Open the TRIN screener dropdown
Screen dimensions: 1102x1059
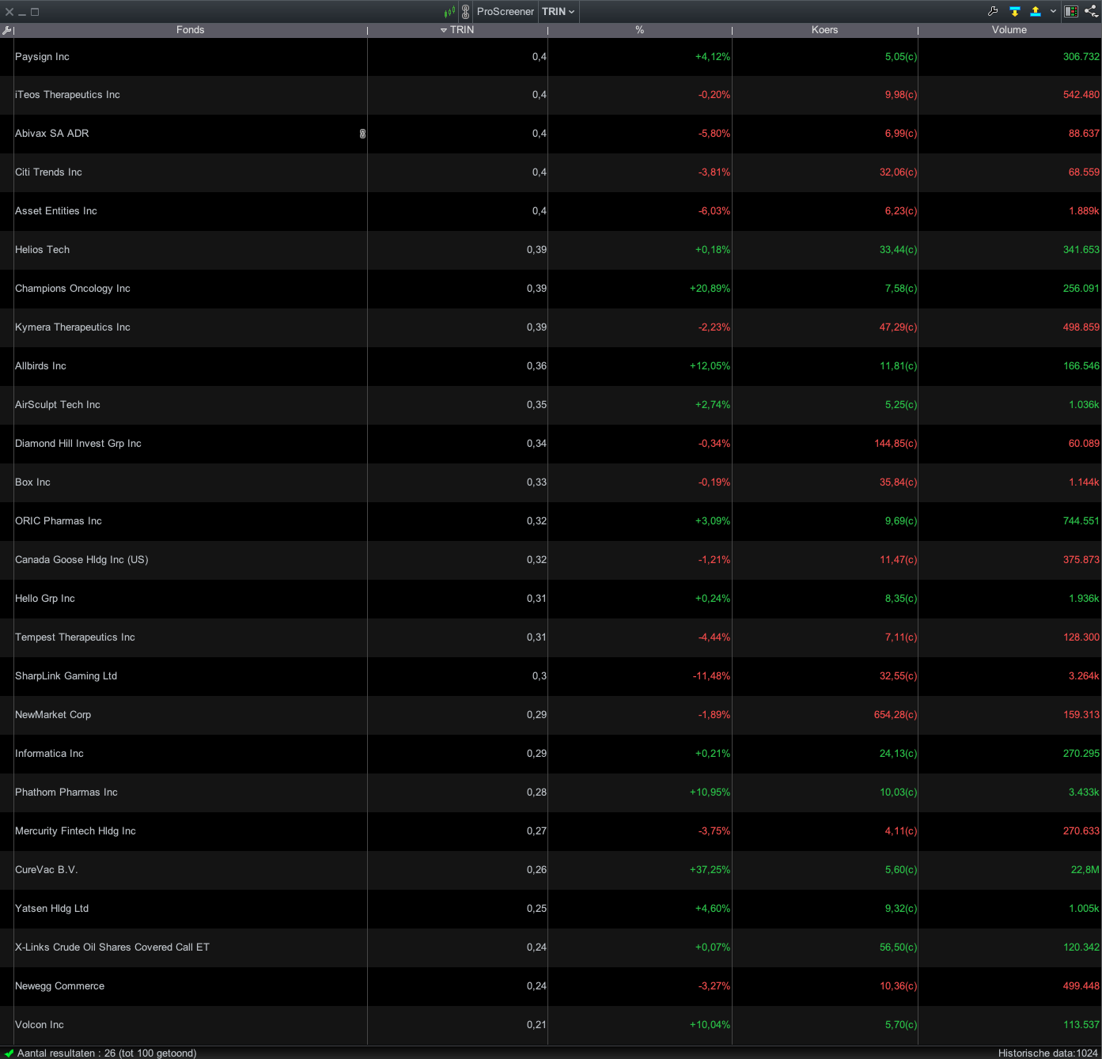coord(559,12)
